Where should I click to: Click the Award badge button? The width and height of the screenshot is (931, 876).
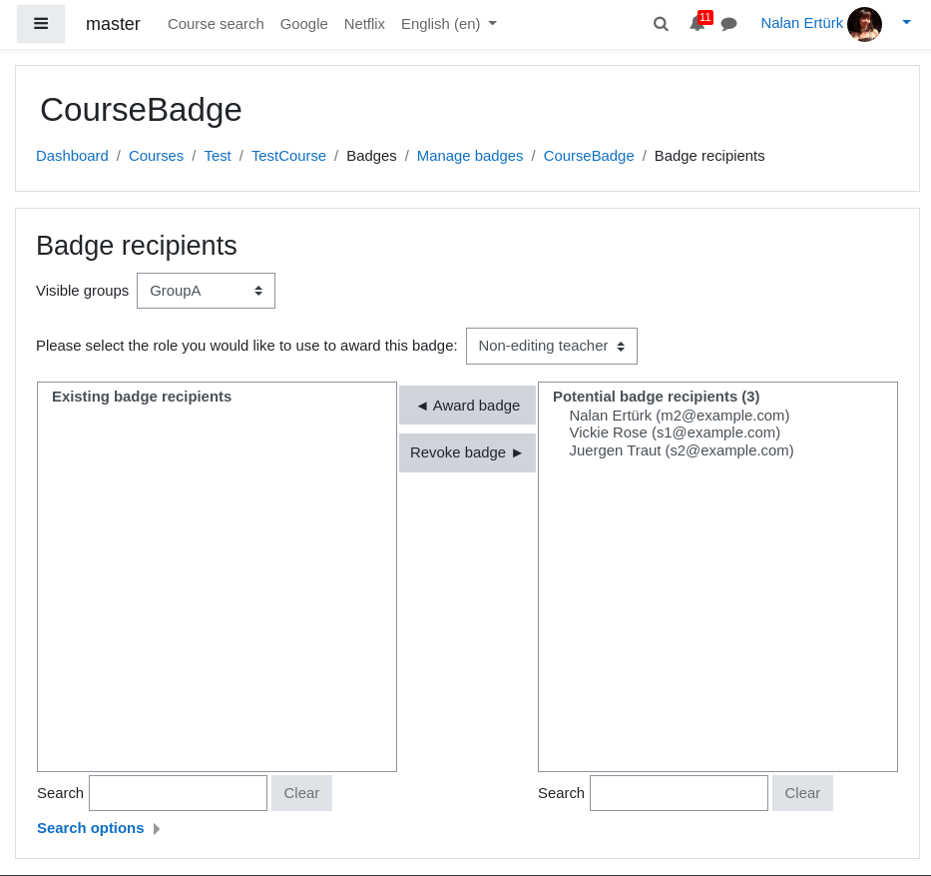[x=467, y=406]
